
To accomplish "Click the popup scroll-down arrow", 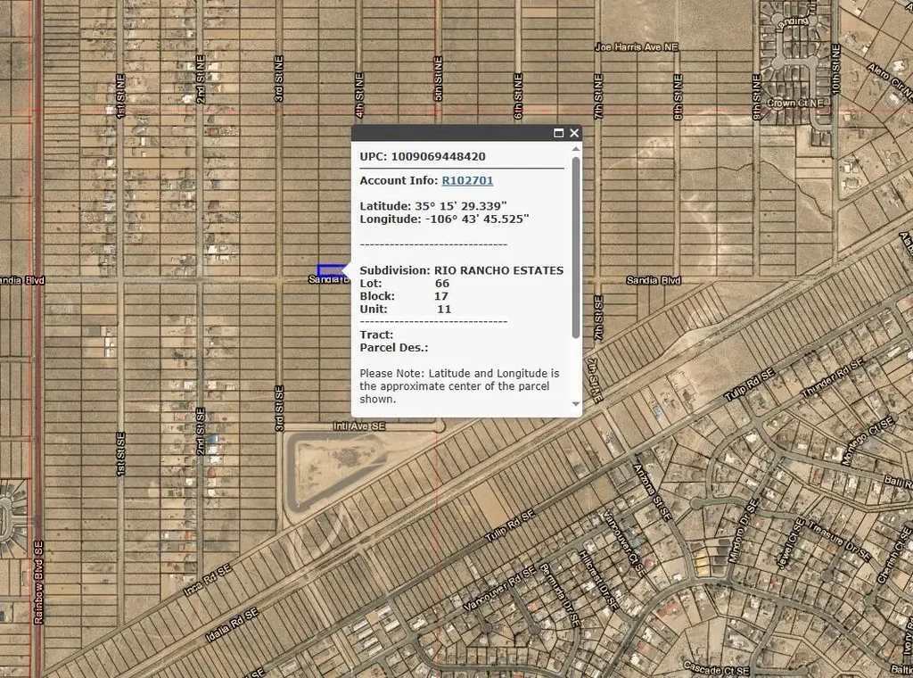I will tap(576, 404).
